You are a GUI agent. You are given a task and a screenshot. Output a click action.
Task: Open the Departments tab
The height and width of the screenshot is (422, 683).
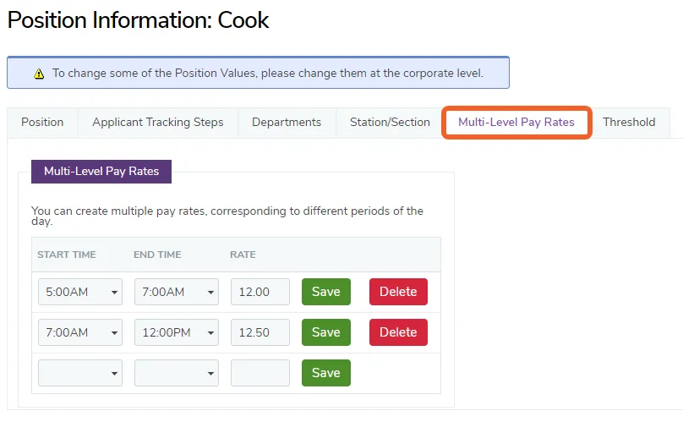tap(287, 122)
